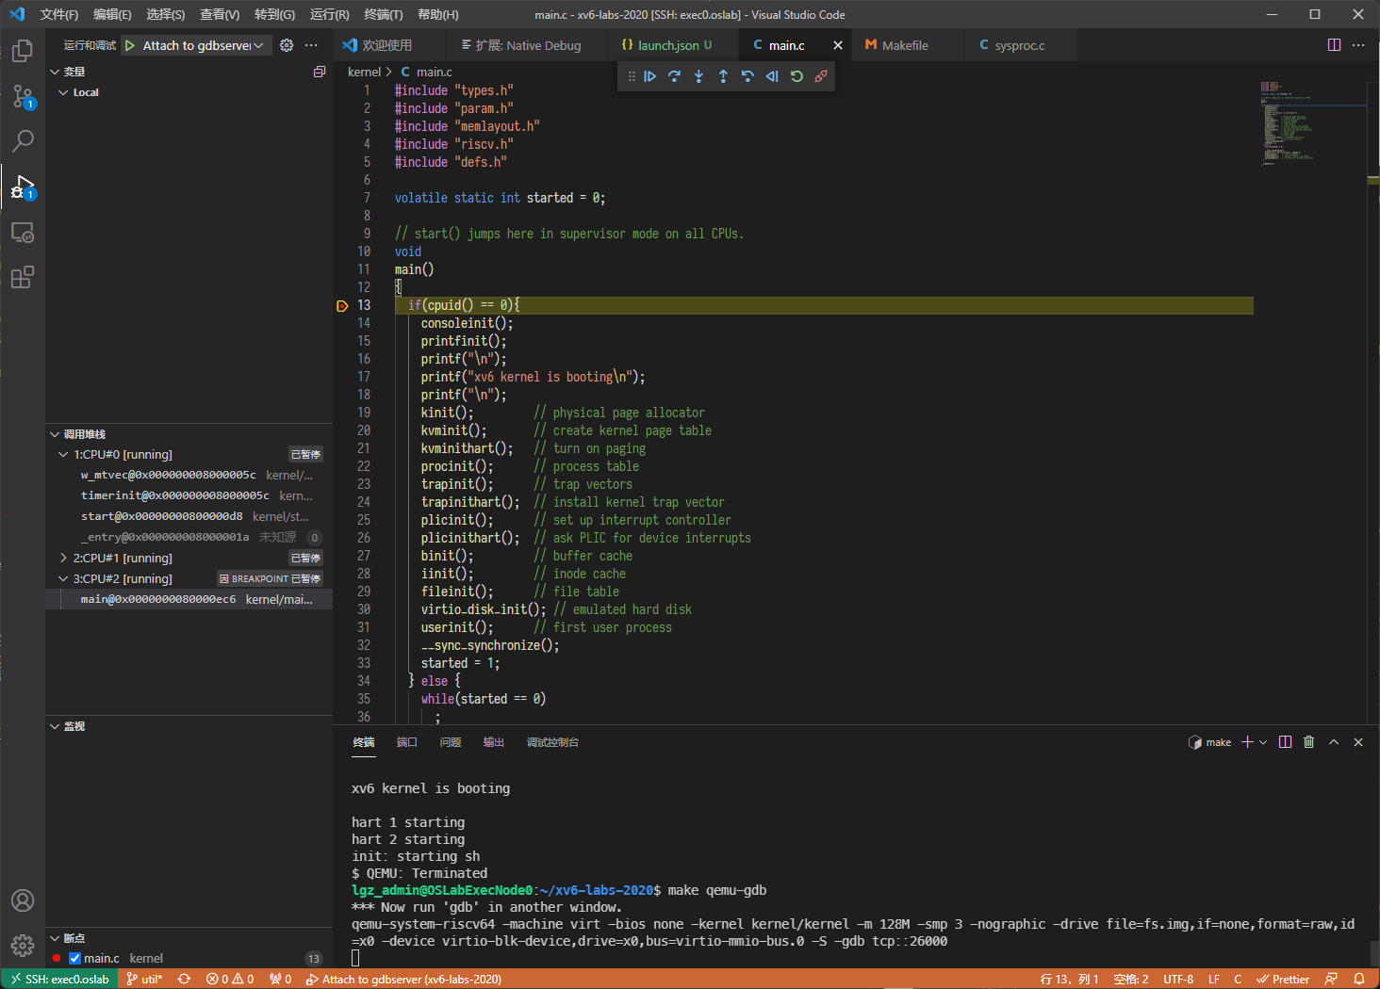The width and height of the screenshot is (1380, 989).
Task: Toggle the breakpoint on line 13 gutter
Action: click(x=342, y=305)
